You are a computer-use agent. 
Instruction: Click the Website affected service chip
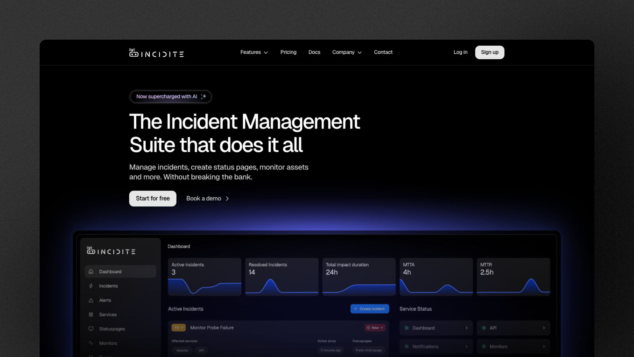(x=182, y=350)
